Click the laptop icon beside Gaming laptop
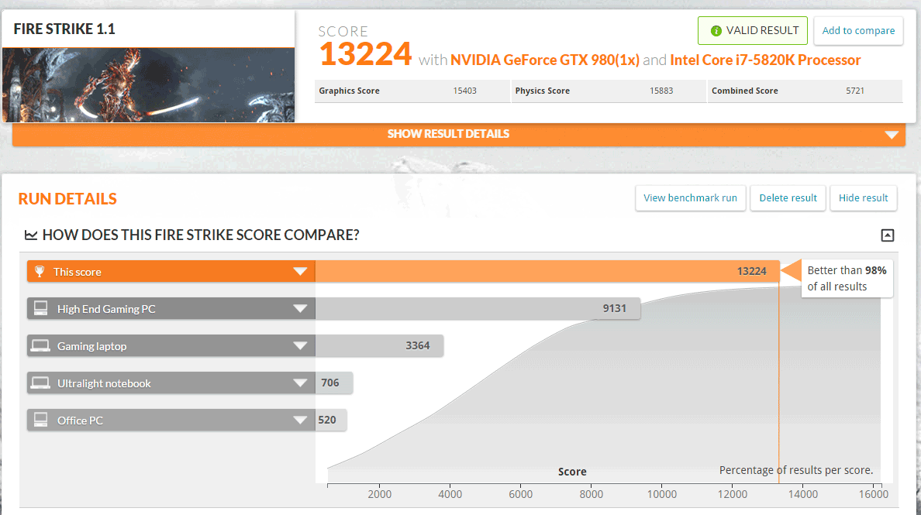Viewport: 921px width, 515px height. pyautogui.click(x=40, y=346)
